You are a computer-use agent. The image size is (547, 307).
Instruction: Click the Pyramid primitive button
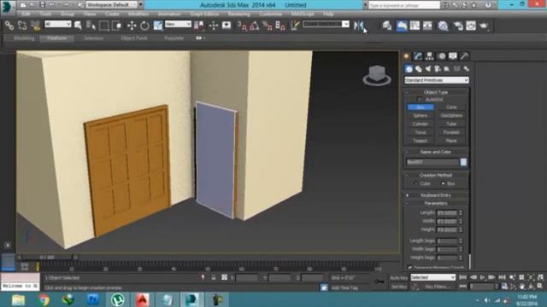[451, 133]
